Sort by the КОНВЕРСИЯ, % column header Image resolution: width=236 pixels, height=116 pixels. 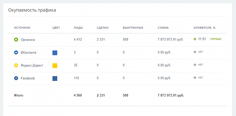click(x=204, y=28)
